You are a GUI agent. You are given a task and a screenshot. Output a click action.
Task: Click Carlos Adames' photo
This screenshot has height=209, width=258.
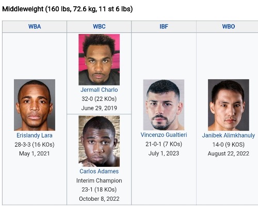point(99,141)
